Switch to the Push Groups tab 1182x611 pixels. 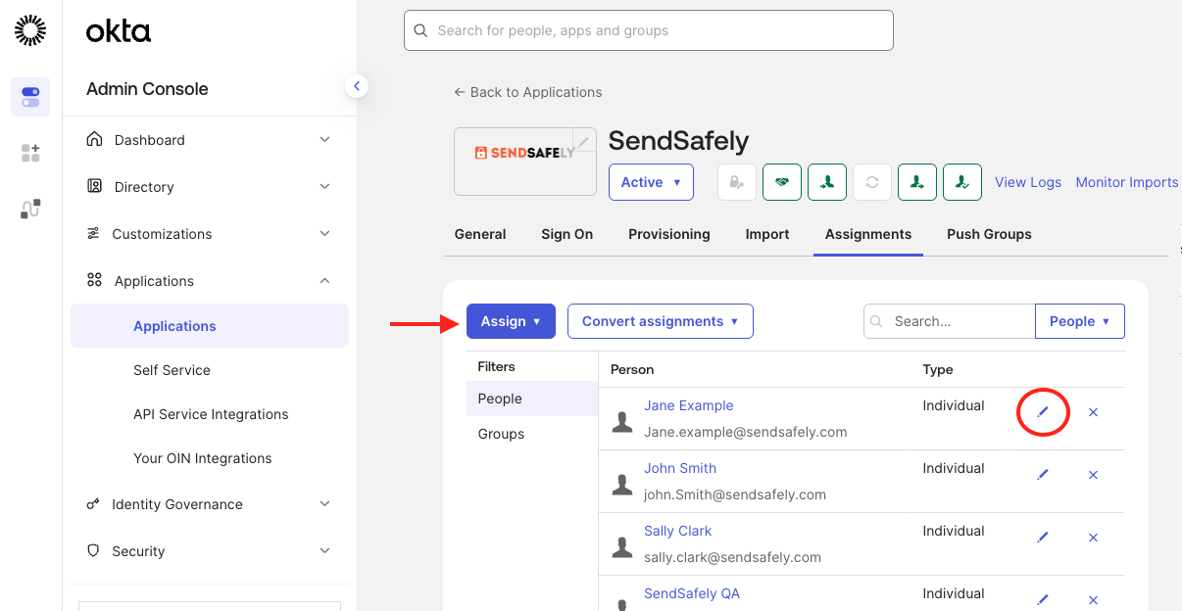[x=989, y=234]
